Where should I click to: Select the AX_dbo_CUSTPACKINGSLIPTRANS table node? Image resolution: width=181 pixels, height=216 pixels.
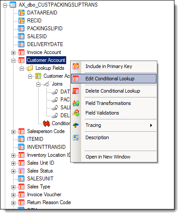click(58, 5)
